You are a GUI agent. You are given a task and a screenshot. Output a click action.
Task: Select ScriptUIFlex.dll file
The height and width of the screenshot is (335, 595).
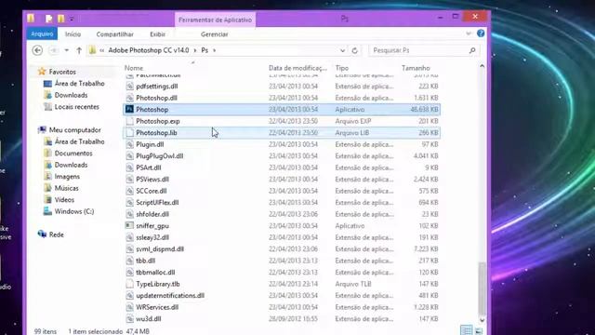pyautogui.click(x=157, y=203)
